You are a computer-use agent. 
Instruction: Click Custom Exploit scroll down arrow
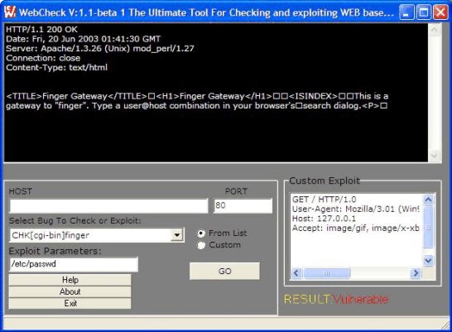(428, 261)
